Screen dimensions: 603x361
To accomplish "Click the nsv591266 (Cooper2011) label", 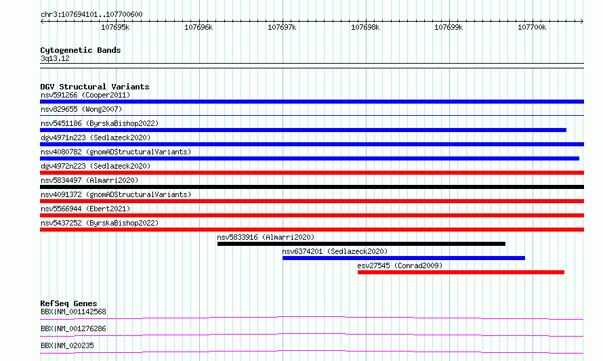I will click(x=85, y=95).
